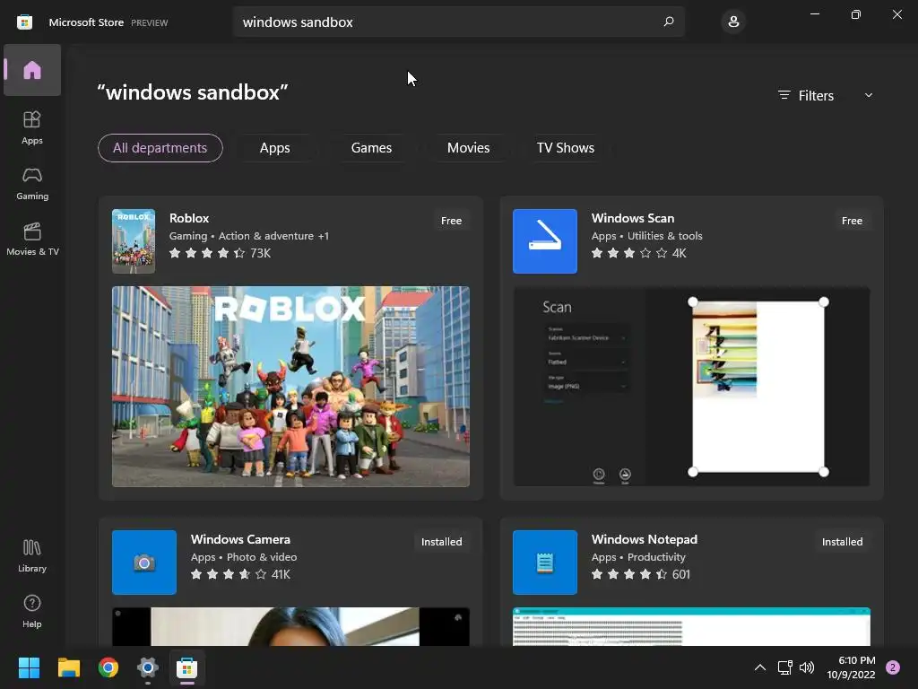
Task: Click Installed badge on Windows Camera
Action: point(441,542)
